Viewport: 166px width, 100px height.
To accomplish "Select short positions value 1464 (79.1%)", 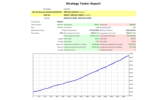I will pyautogui.click(x=95, y=33).
